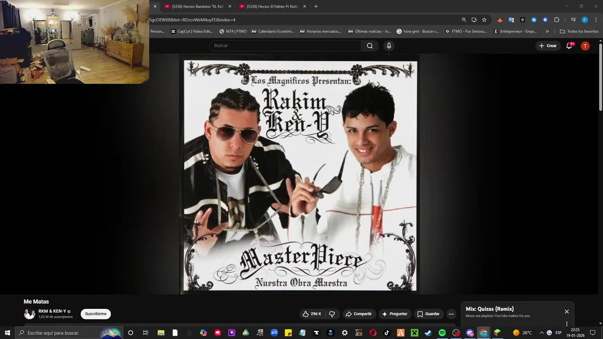This screenshot has height=339, width=603.
Task: Click the Compartir button
Action: [358, 314]
